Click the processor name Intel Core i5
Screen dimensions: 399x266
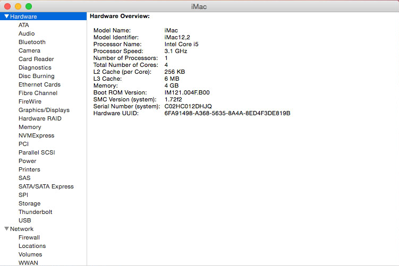pyautogui.click(x=181, y=44)
